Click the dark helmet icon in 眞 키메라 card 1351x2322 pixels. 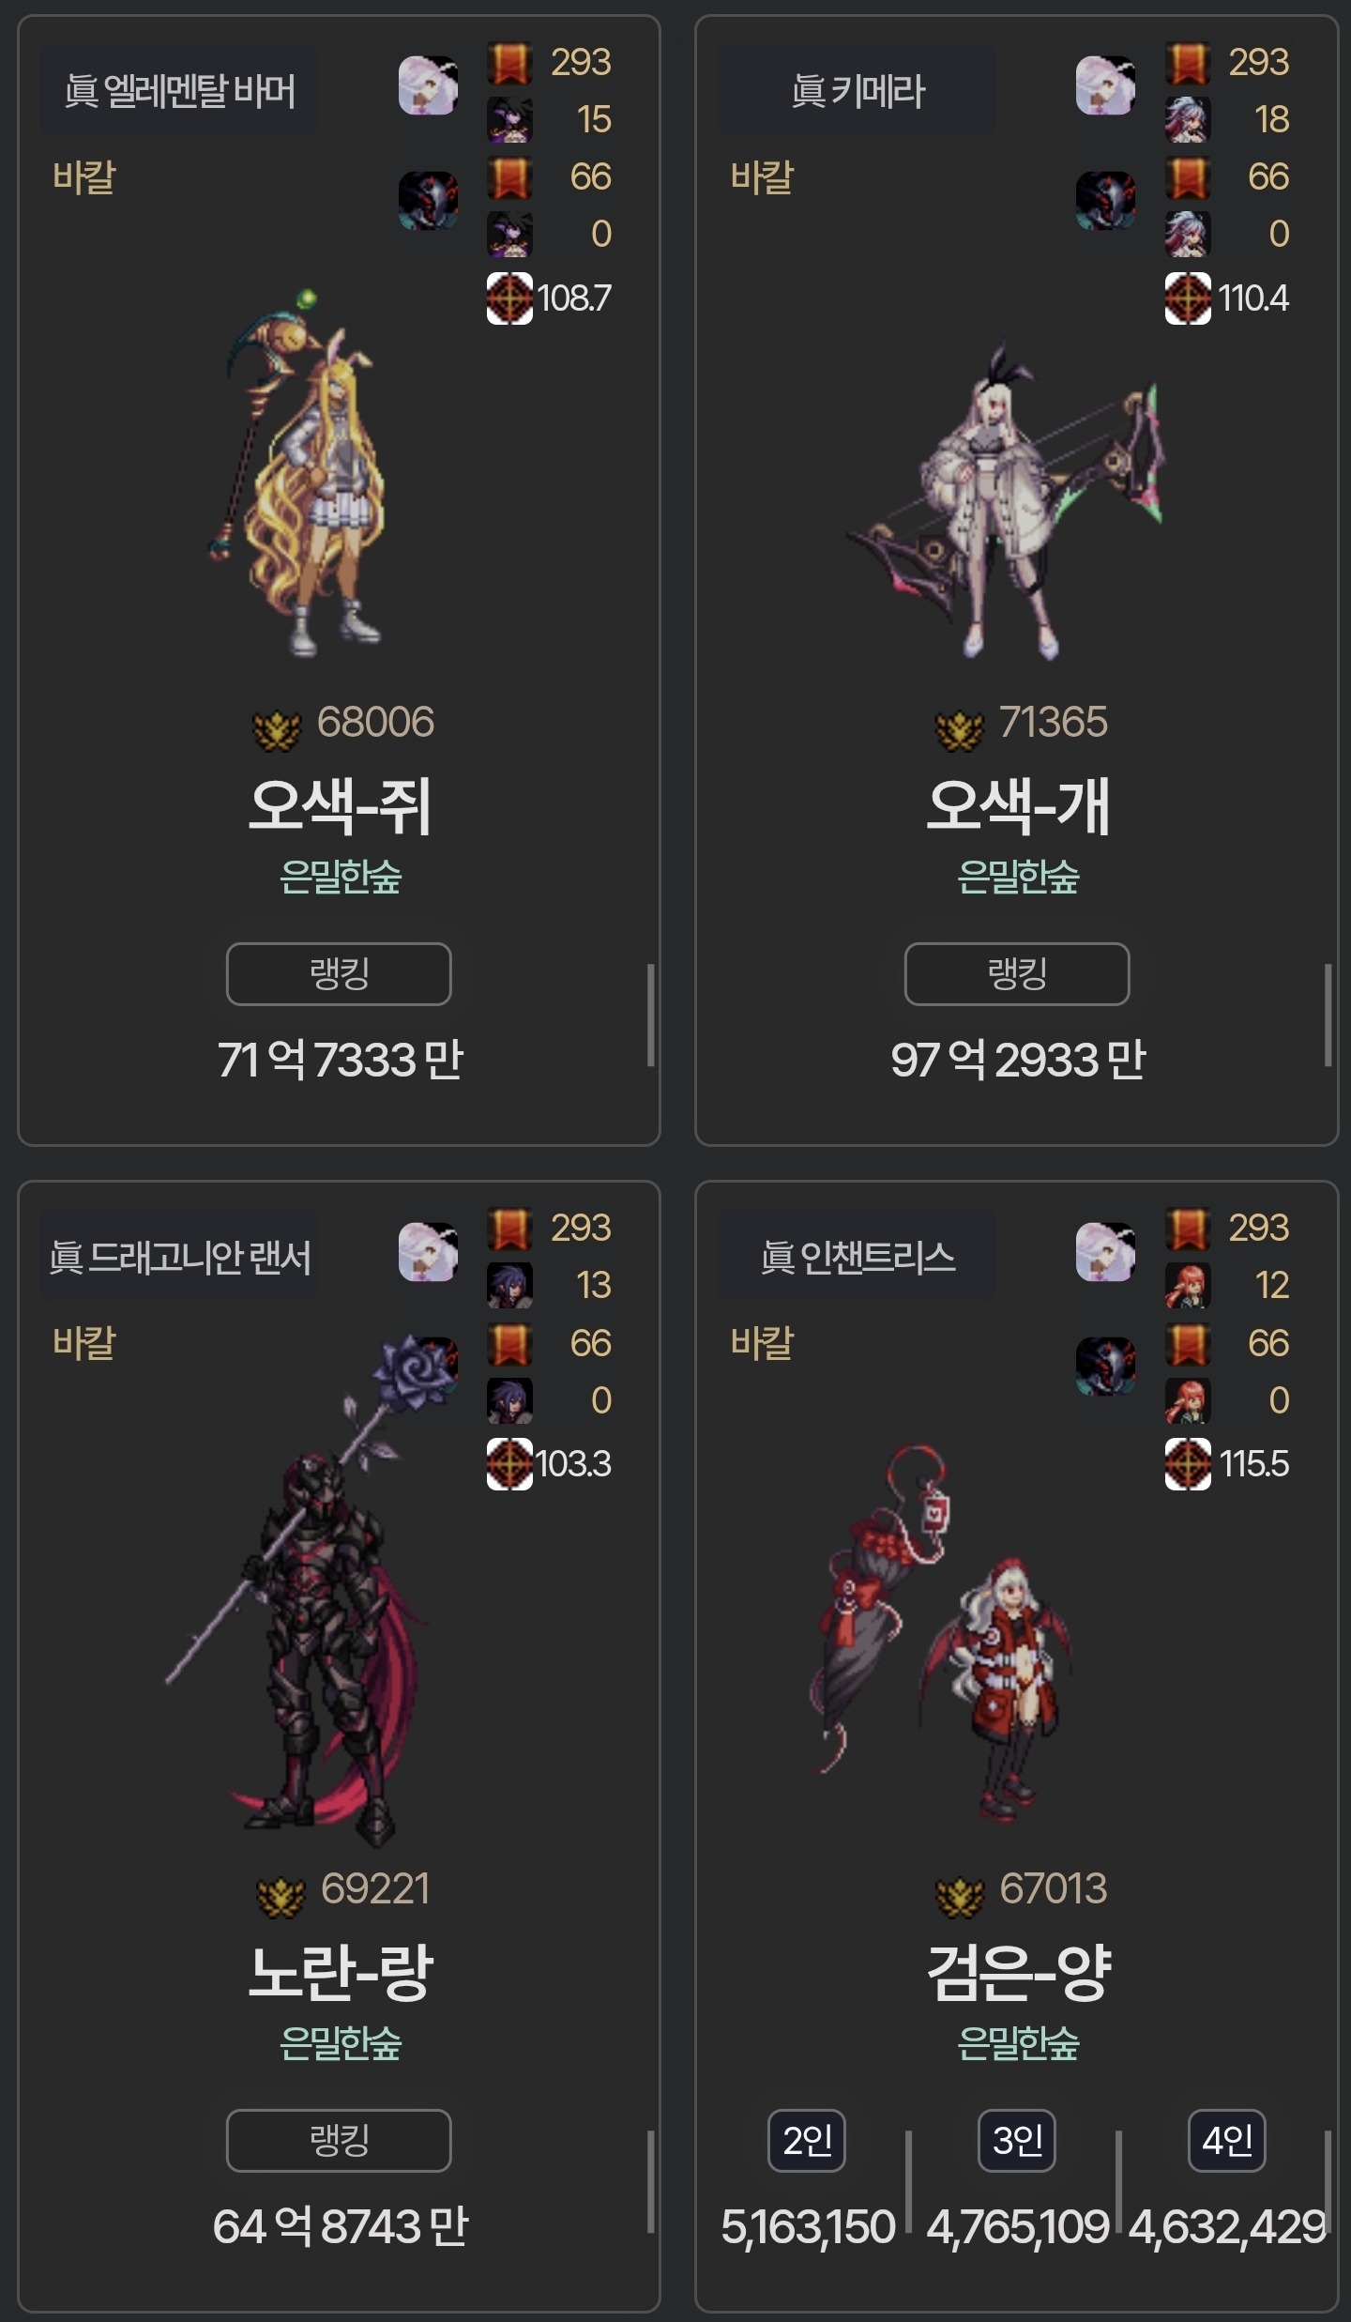click(1105, 200)
